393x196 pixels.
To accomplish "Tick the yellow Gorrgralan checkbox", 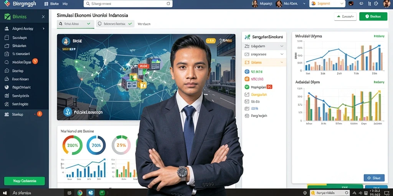I will click(247, 95).
